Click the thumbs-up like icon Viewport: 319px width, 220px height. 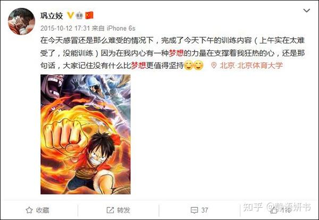point(274,210)
